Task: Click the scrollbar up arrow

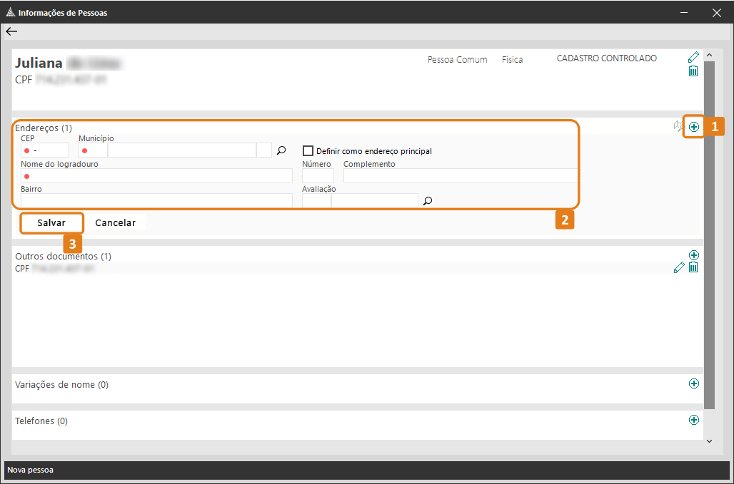Action: [x=709, y=55]
